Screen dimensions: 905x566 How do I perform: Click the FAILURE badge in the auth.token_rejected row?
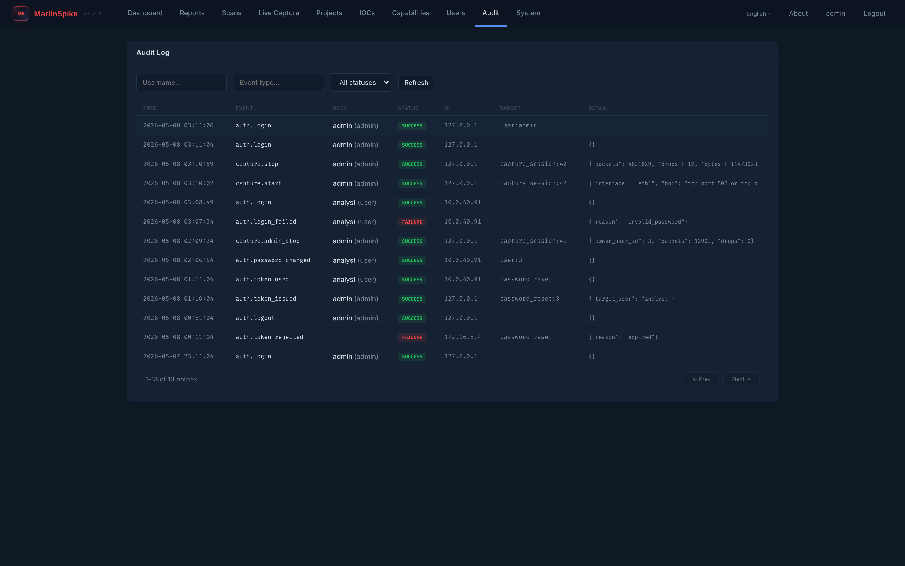(x=412, y=337)
